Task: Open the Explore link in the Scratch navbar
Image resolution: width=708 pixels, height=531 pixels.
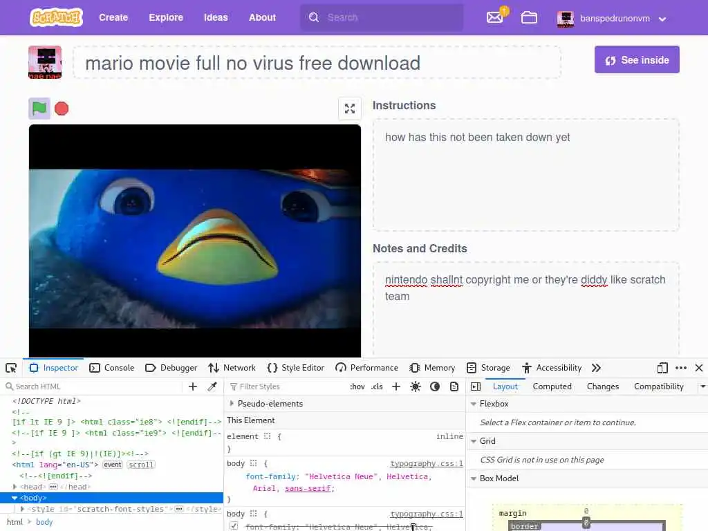Action: coord(166,17)
